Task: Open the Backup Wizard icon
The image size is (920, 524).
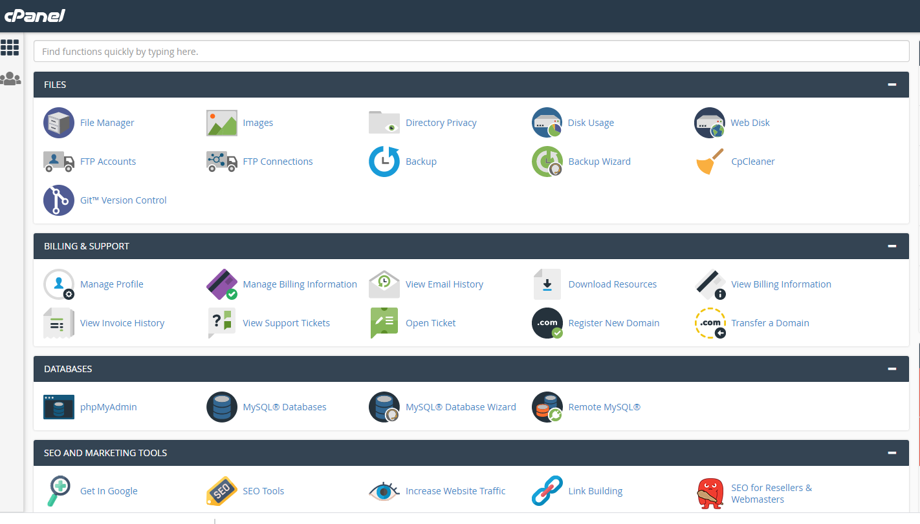Action: tap(547, 162)
